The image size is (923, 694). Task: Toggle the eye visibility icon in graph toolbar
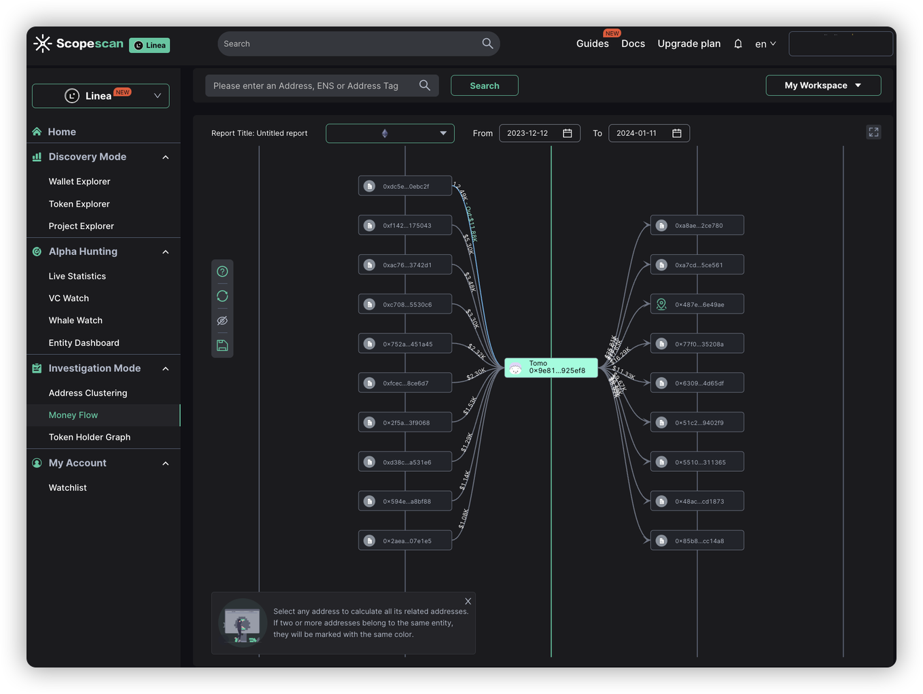[x=222, y=321]
